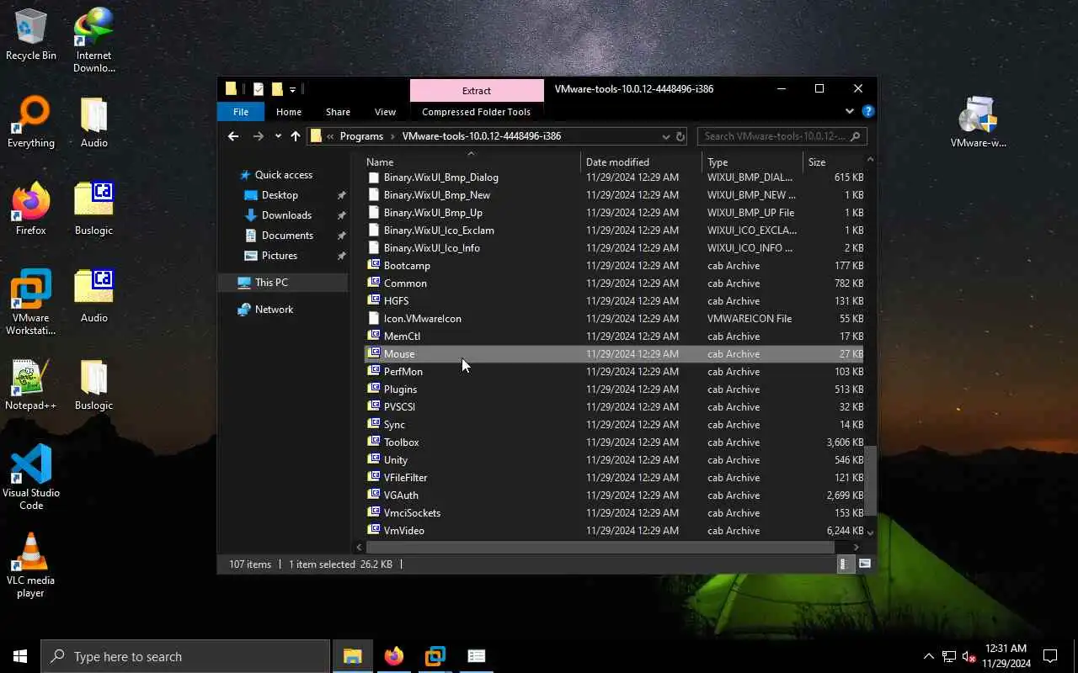Screen dimensions: 1078x673
Task: Select Network in navigation pane
Action: [274, 310]
